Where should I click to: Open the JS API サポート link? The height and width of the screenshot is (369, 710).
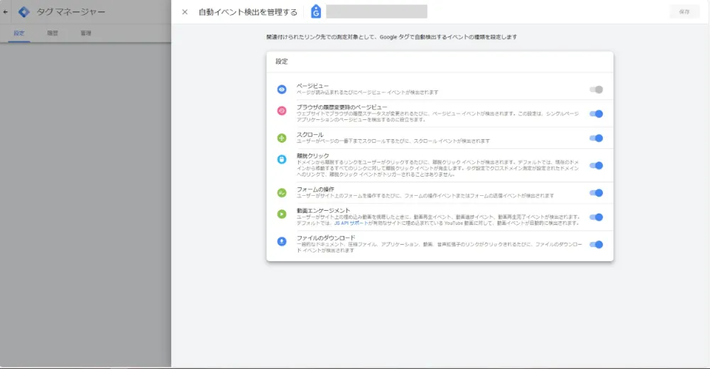coord(351,224)
